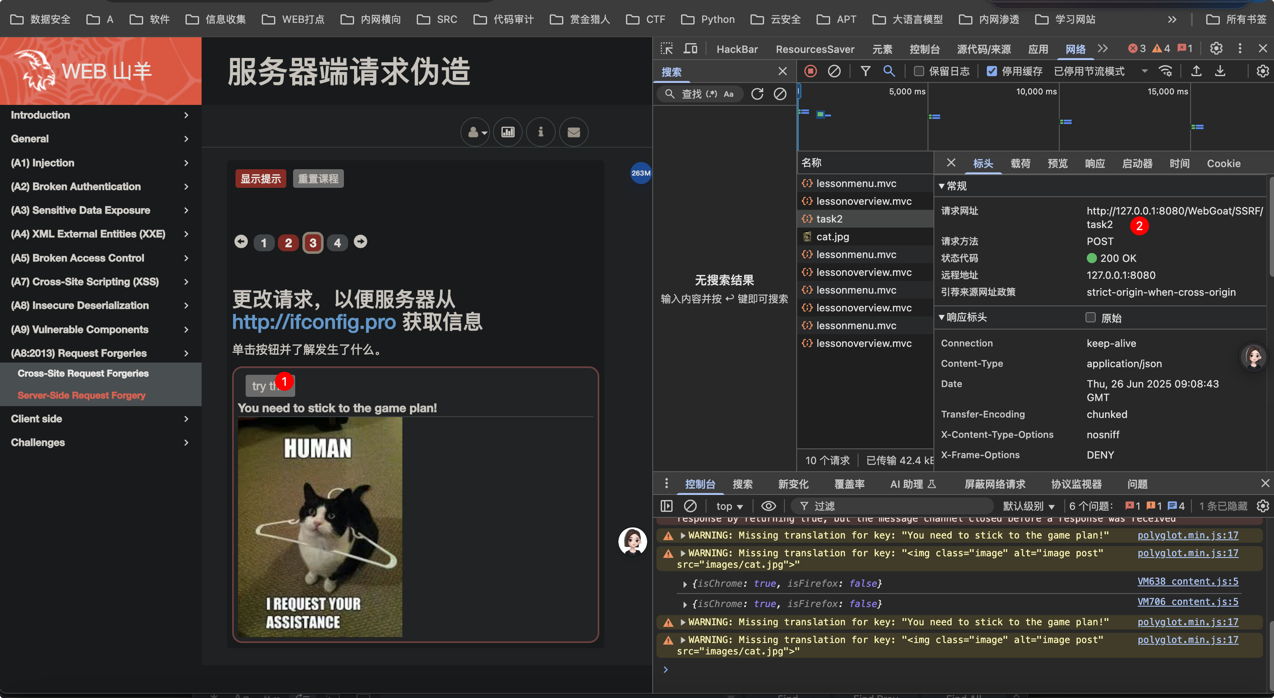This screenshot has height=698, width=1274.
Task: Toggle device toolbar icon
Action: point(690,48)
